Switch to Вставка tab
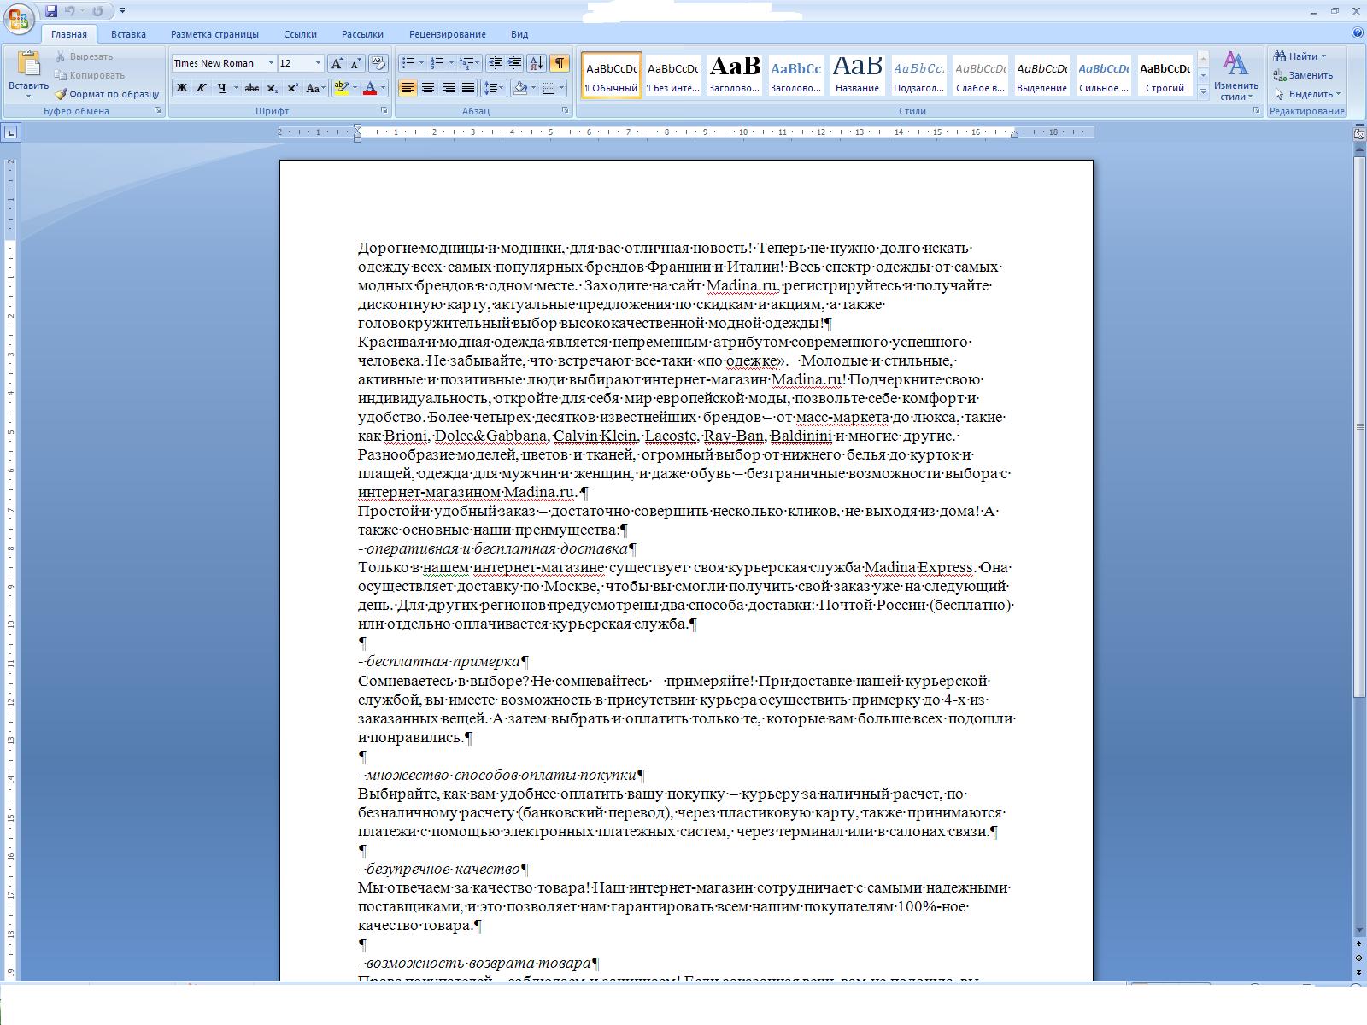 click(128, 34)
